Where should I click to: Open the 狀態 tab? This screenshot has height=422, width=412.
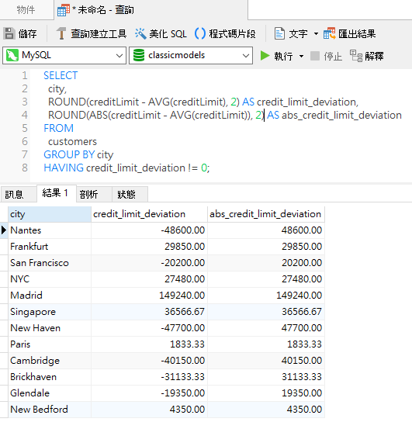point(130,194)
